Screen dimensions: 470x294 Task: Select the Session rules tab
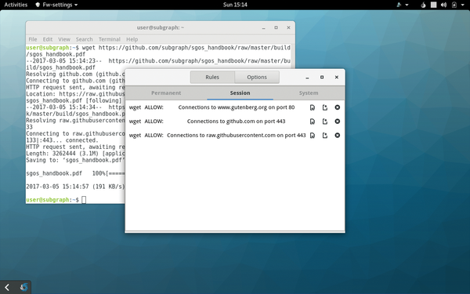pyautogui.click(x=240, y=93)
